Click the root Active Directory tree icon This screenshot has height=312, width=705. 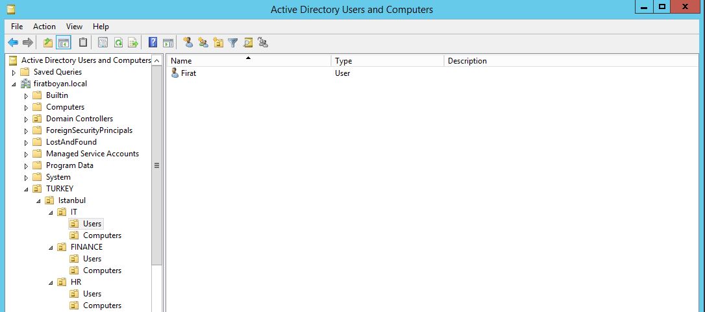pos(13,60)
